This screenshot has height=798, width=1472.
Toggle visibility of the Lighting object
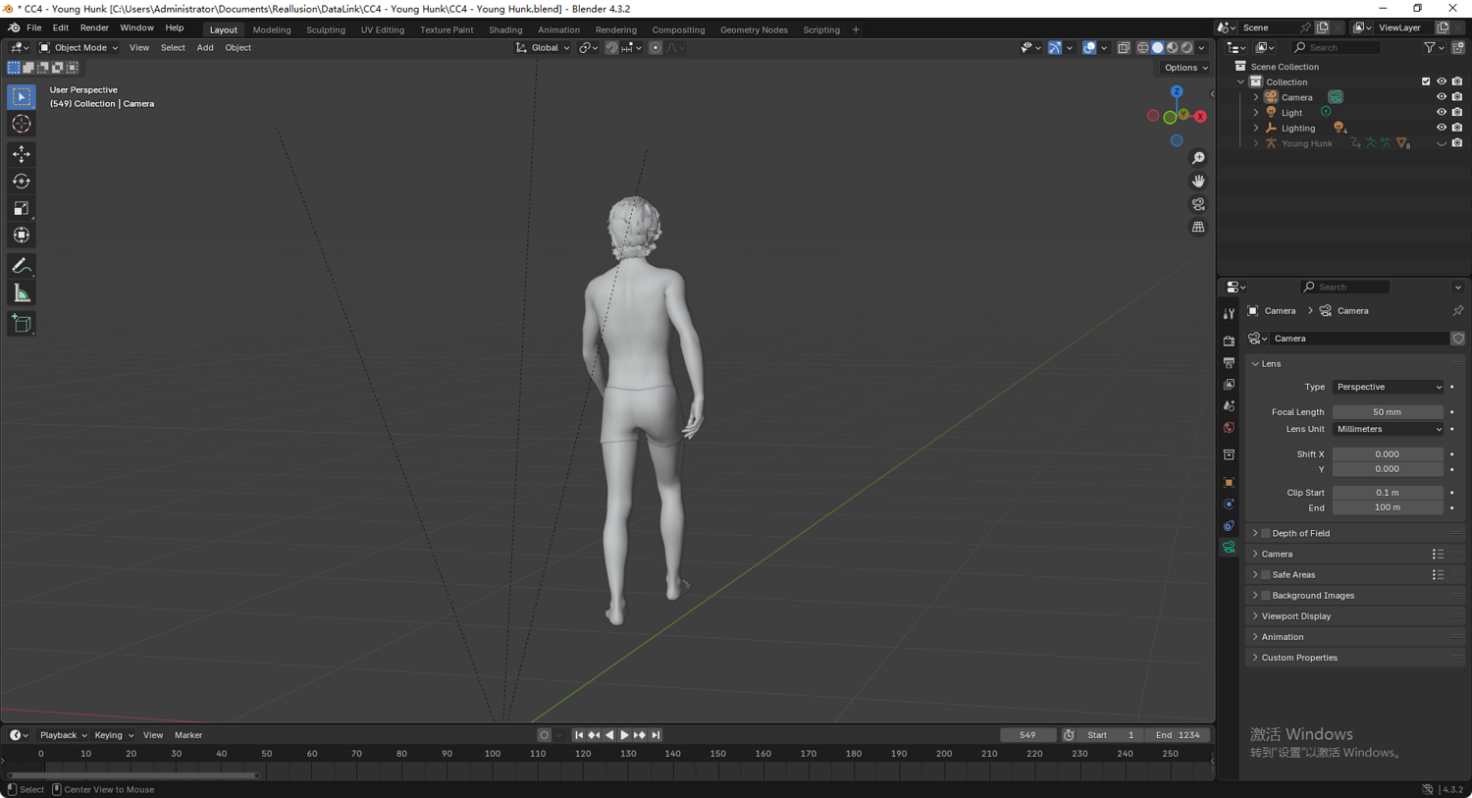[x=1442, y=128]
